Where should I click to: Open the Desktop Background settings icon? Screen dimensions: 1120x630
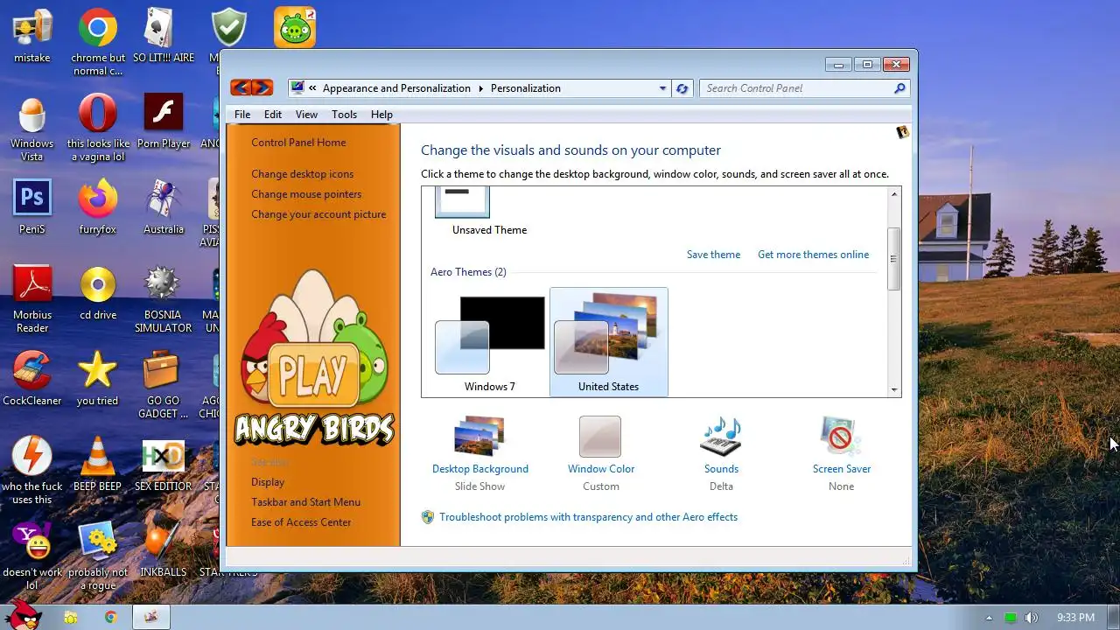pos(479,437)
